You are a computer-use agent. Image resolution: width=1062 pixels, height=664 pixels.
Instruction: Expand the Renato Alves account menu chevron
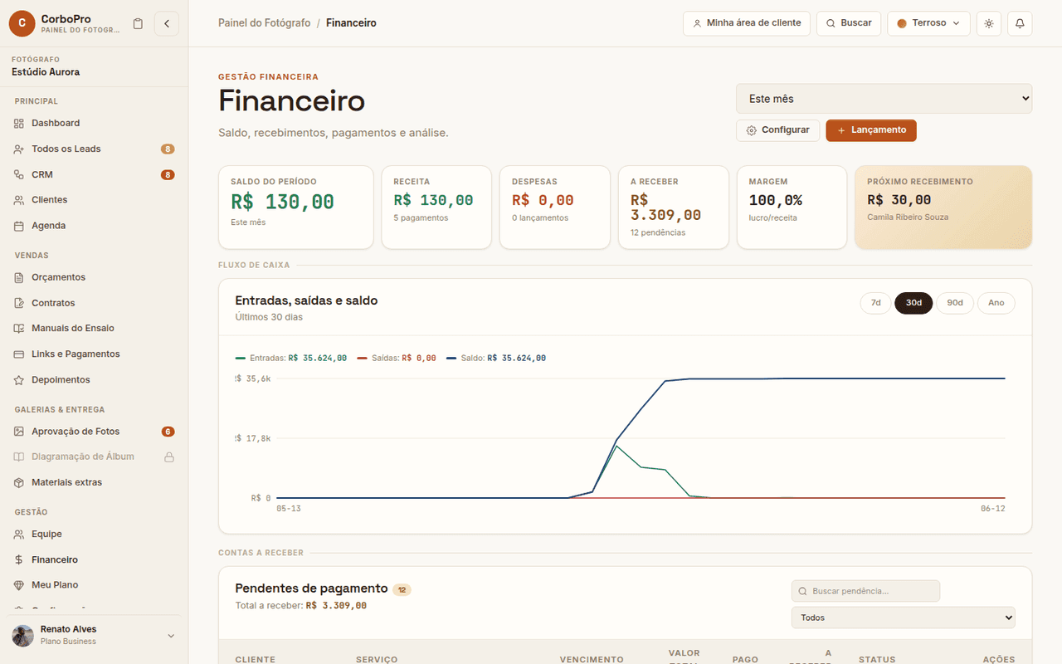[171, 636]
